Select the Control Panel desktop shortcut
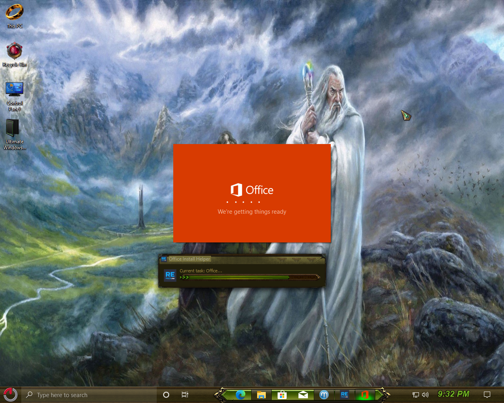Viewport: 504px width, 403px height. (14, 96)
